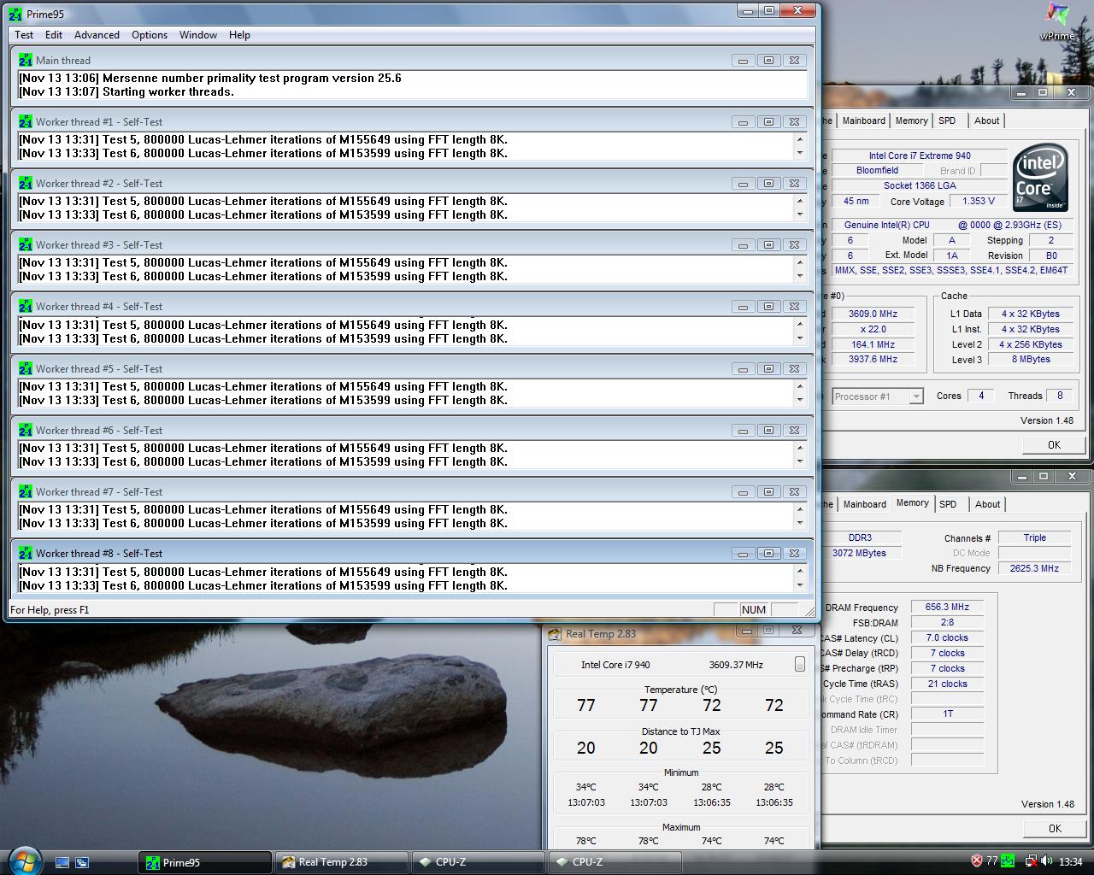
Task: Open the Window menu in Prime95
Action: click(198, 35)
